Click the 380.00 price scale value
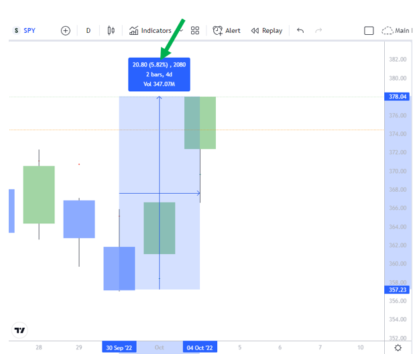The height and width of the screenshot is (354, 413). [x=398, y=78]
